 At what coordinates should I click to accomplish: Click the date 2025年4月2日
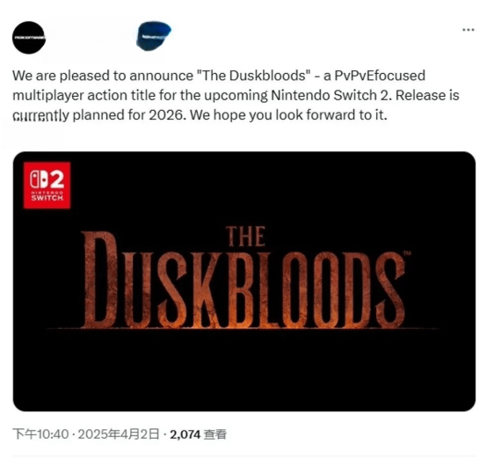[x=119, y=434]
